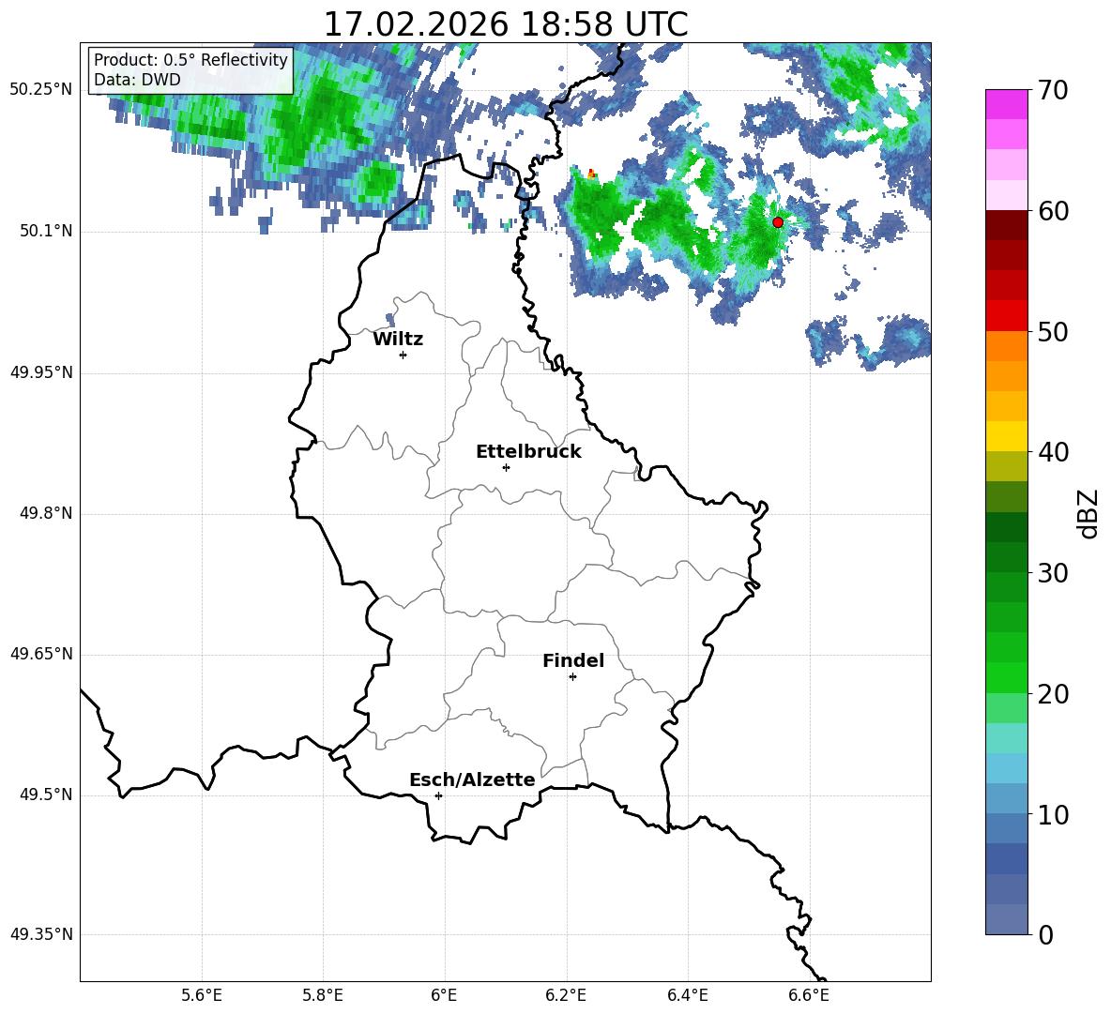This screenshot has height=1014, width=1111.
Task: Click the colorbar tick value 50
Action: tap(1053, 332)
